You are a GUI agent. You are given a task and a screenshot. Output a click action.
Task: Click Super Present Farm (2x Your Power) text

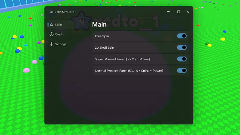pyautogui.click(x=122, y=59)
